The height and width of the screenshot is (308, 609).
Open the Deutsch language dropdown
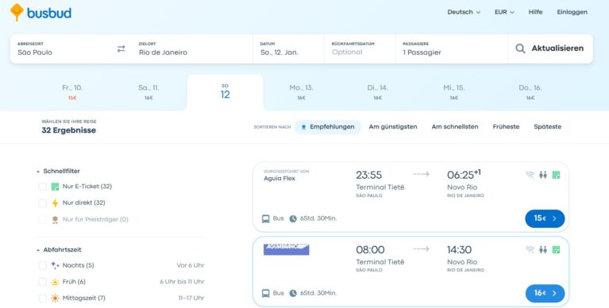[x=464, y=12]
